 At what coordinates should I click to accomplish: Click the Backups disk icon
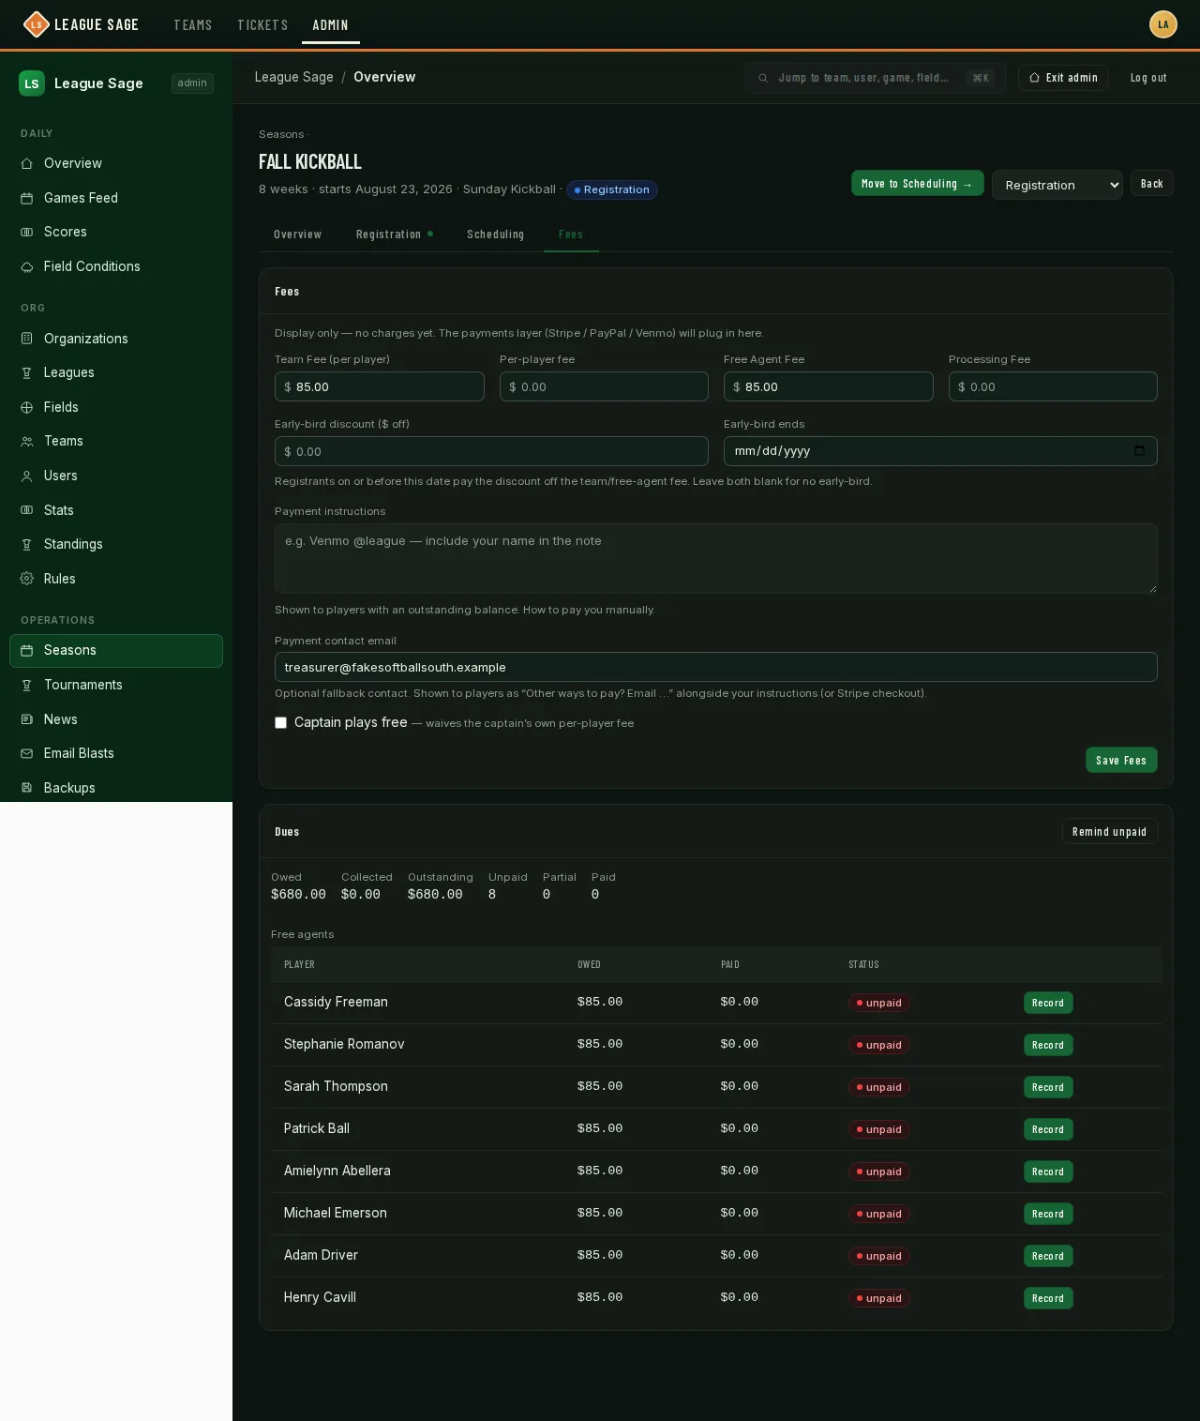pos(27,788)
